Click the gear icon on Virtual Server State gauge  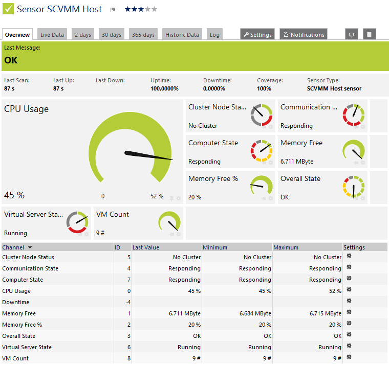coord(87,234)
